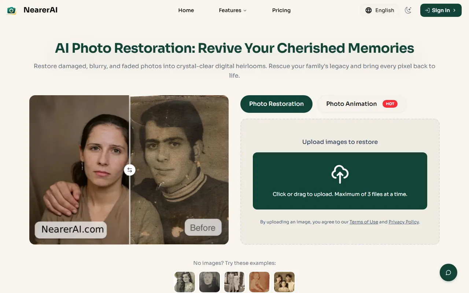Open the Privacy Policy link

[x=404, y=222]
